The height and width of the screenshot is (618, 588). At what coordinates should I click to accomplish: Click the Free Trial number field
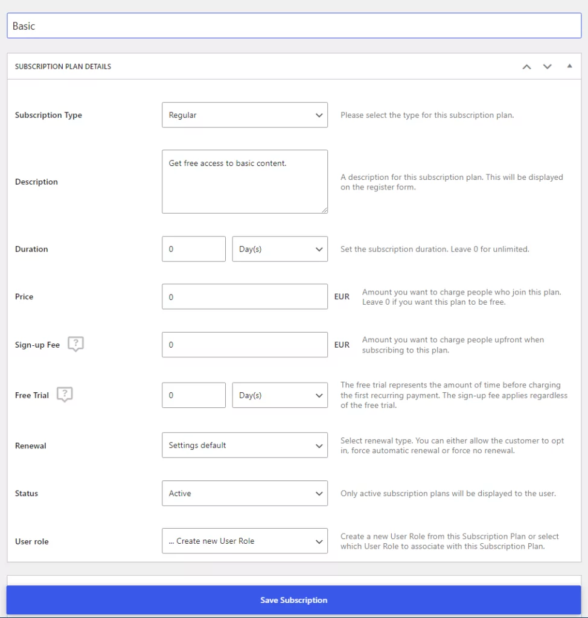(194, 395)
